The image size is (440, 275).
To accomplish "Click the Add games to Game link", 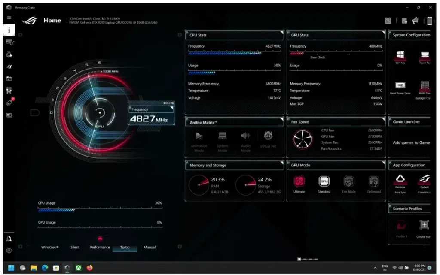I will tap(411, 143).
